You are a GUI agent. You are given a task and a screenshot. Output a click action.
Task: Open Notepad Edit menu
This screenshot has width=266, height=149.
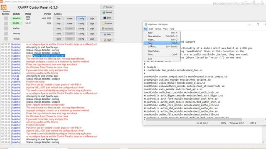[x=151, y=29]
